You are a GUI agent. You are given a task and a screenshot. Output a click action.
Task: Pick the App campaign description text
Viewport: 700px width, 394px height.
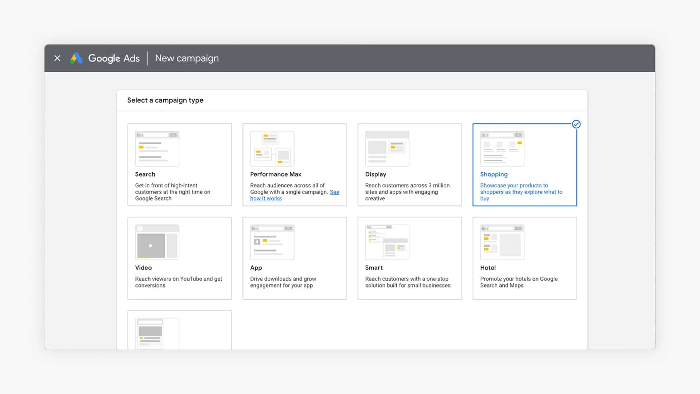283,282
